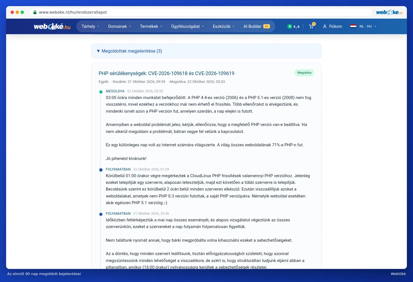
Task: Click the Megoldva status badge
Action: tap(304, 73)
